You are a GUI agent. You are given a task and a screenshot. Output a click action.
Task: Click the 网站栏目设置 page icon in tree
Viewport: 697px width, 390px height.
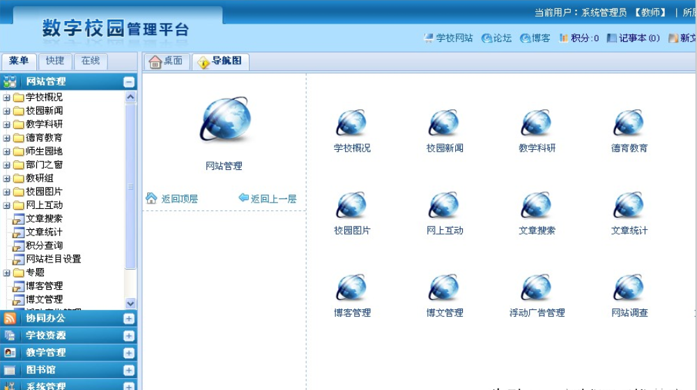18,259
